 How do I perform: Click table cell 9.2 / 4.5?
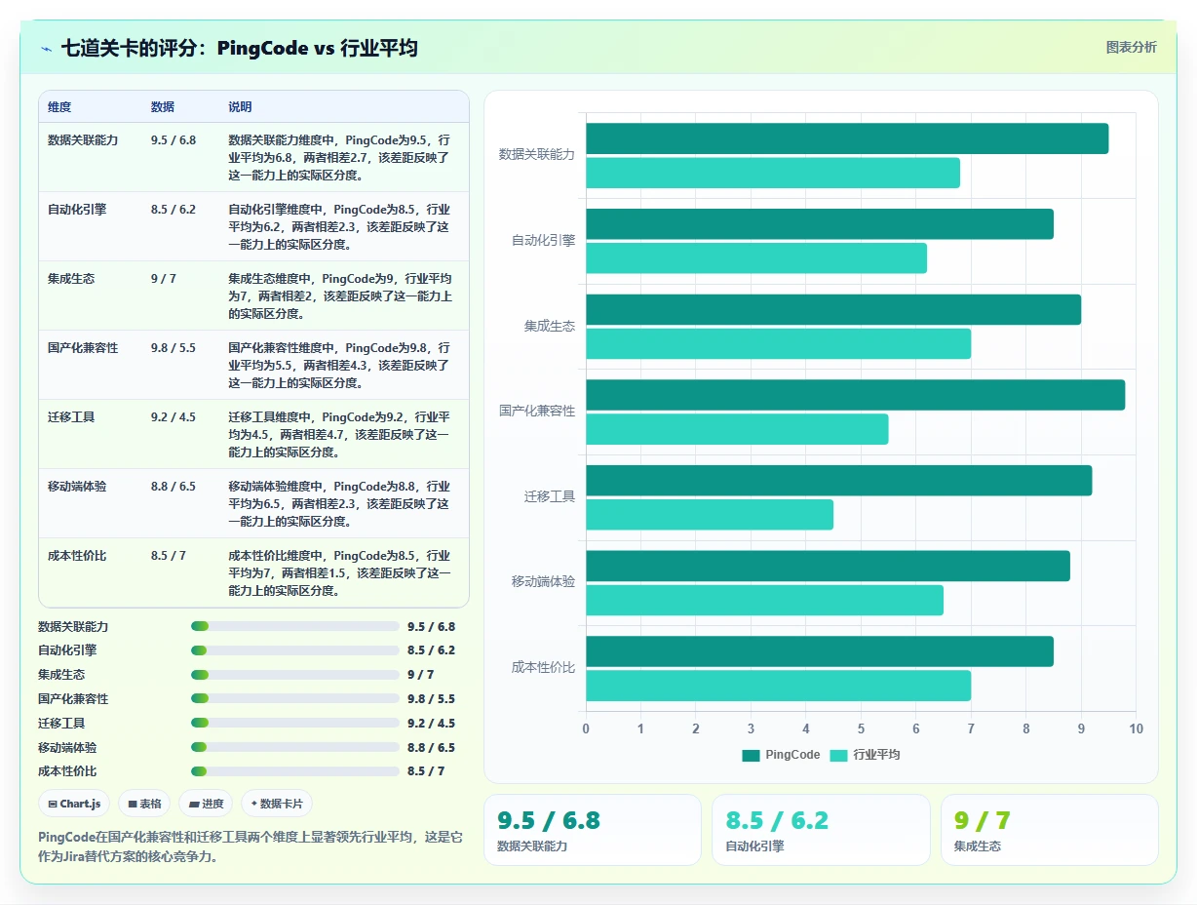[x=174, y=417]
